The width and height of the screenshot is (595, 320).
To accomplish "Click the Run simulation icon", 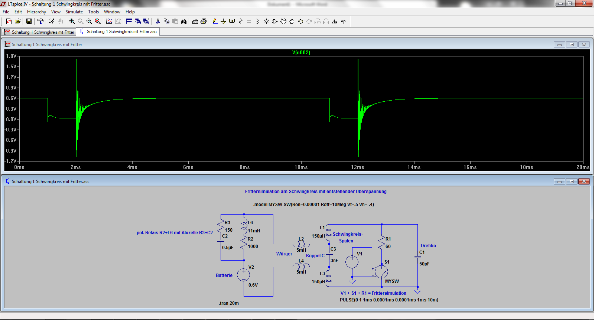I will click(x=52, y=22).
